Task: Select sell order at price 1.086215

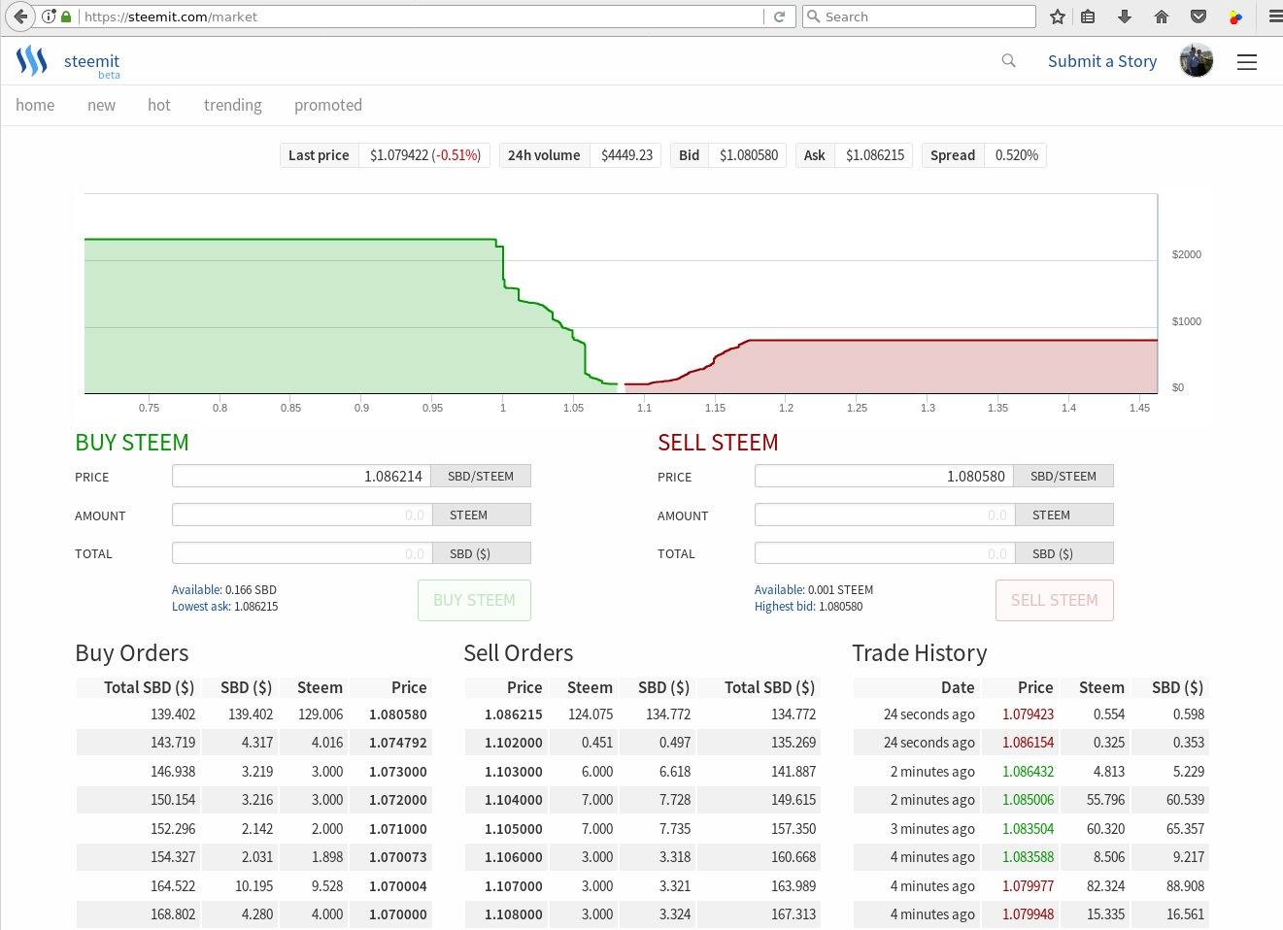Action: tap(642, 714)
